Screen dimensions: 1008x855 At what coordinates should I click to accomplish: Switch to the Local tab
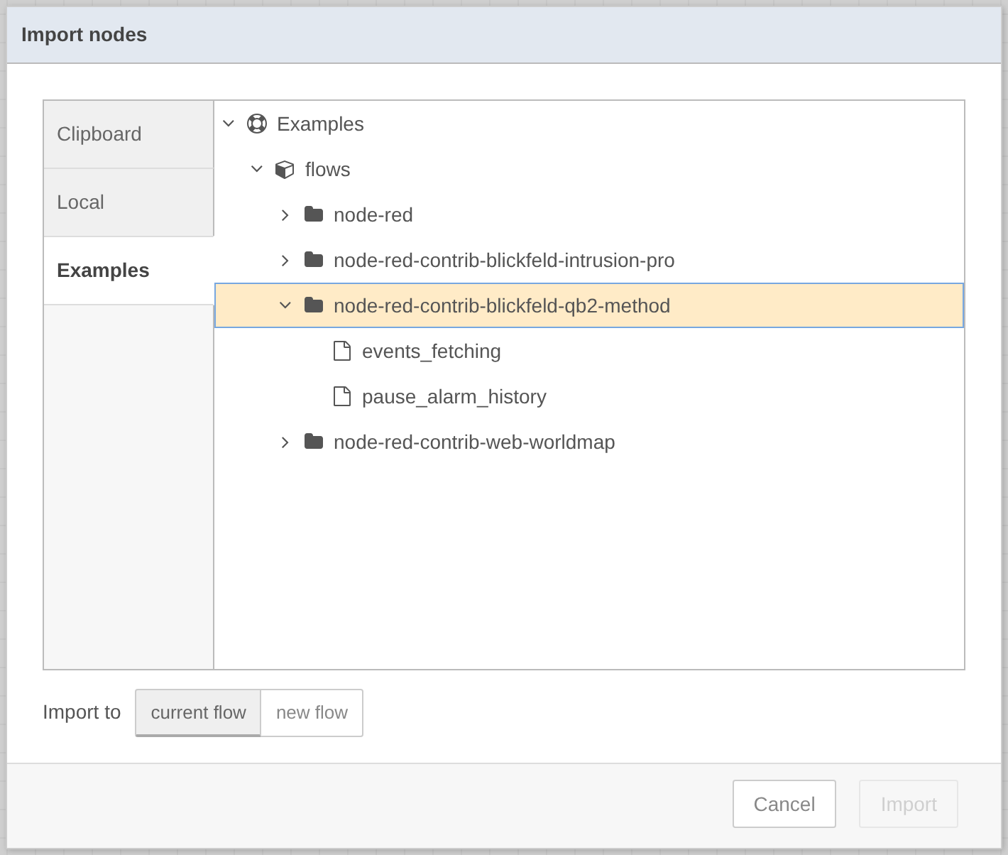pos(128,202)
